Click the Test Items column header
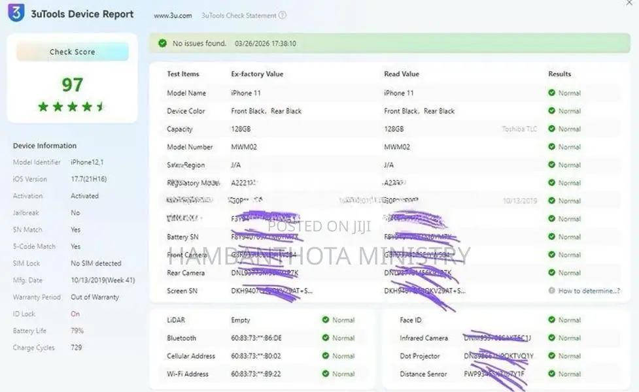The height and width of the screenshot is (392, 639). [x=183, y=74]
